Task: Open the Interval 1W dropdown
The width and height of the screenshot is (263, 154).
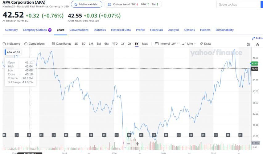Action: [x=166, y=44]
